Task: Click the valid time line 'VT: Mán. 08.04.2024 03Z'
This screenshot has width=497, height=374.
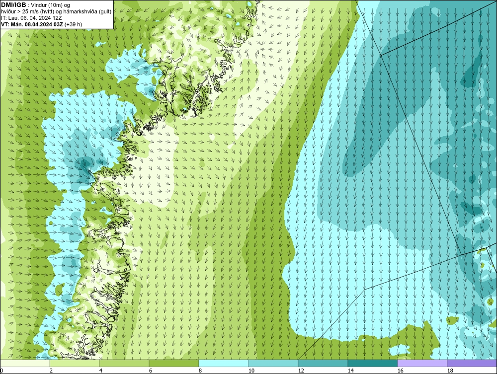Action: pyautogui.click(x=32, y=24)
